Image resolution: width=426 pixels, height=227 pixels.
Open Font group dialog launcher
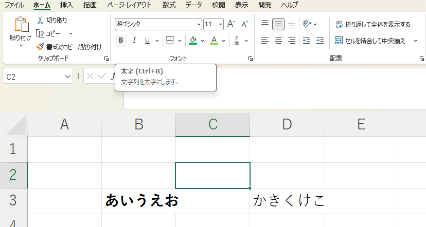click(251, 59)
